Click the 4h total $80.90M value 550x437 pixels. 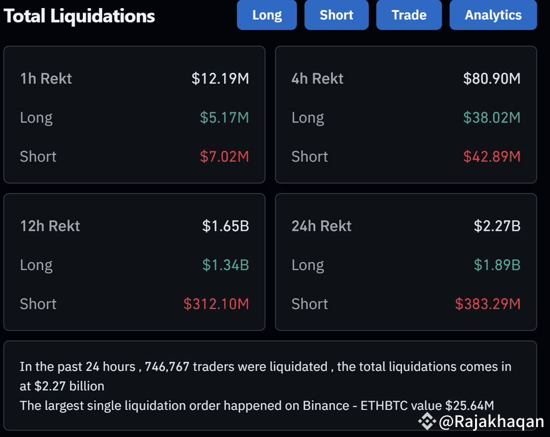click(x=492, y=79)
